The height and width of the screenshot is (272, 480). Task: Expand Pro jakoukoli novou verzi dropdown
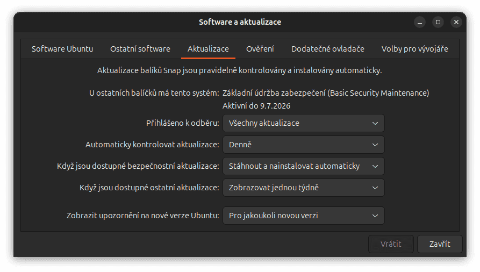[303, 216]
